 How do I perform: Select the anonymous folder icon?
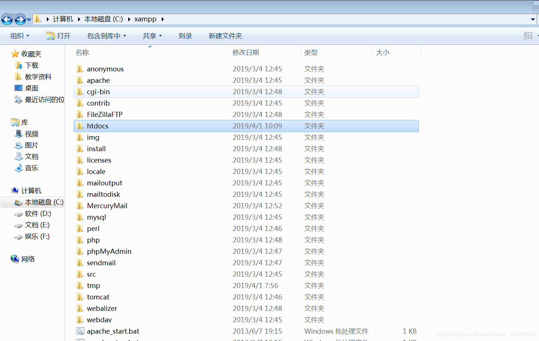[80, 69]
